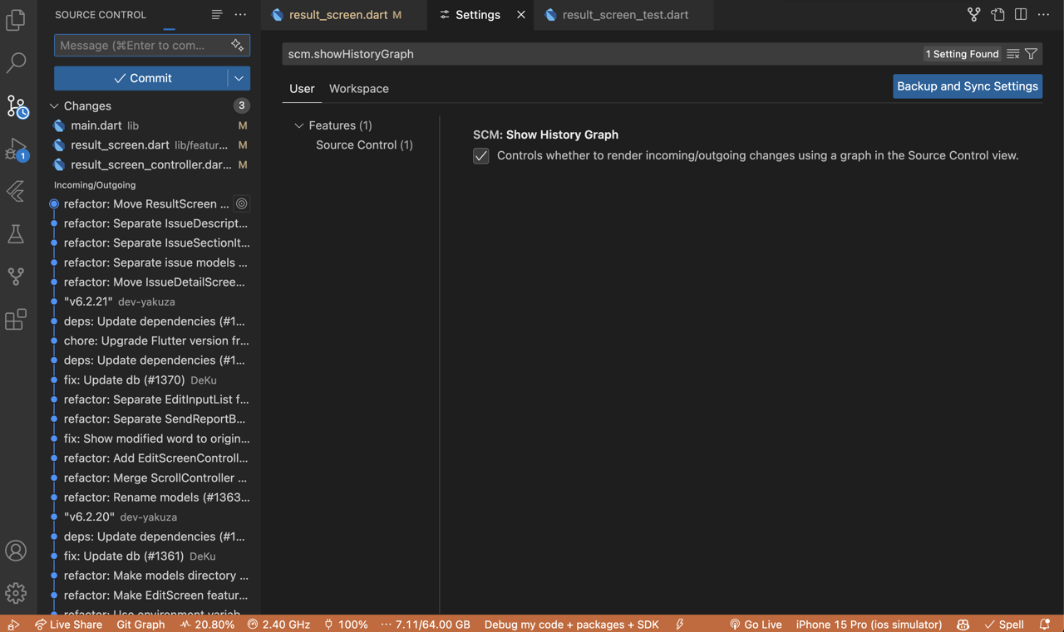
Task: Open the Search view in activity bar
Action: [x=16, y=62]
